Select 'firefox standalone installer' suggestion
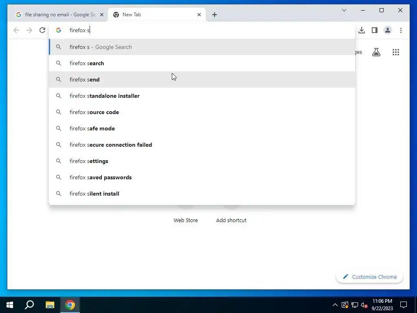This screenshot has height=313, width=417. pos(202,96)
